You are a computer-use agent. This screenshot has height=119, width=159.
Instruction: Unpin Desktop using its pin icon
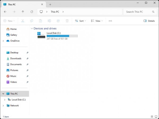27,53
